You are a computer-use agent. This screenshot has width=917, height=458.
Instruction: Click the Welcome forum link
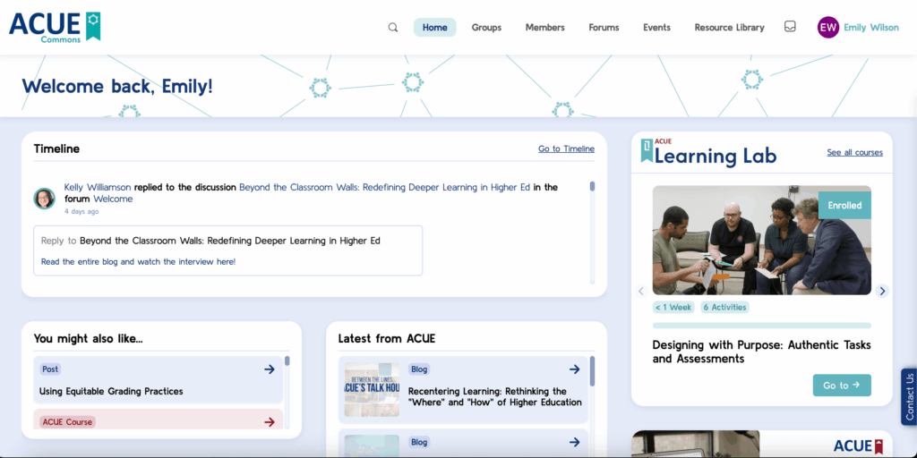coord(113,199)
